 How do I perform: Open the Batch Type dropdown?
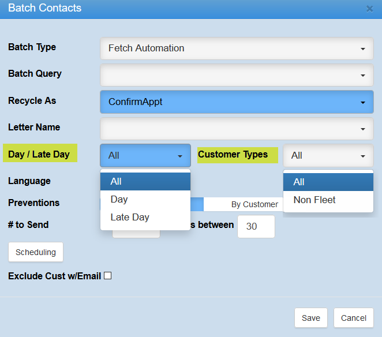click(x=237, y=48)
